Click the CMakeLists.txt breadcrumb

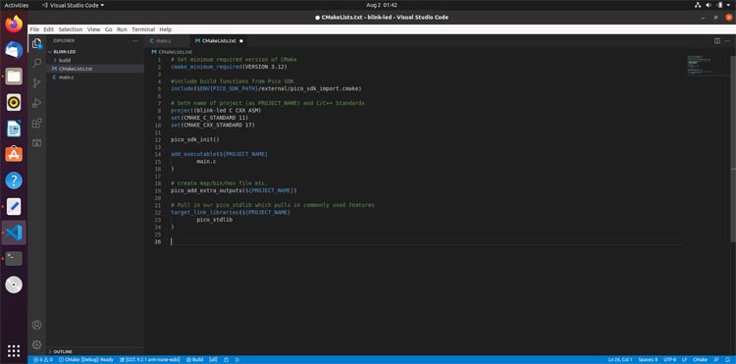tap(172, 52)
